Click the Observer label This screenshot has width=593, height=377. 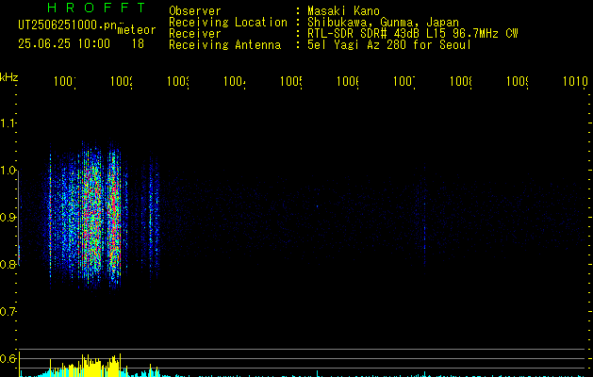195,11
